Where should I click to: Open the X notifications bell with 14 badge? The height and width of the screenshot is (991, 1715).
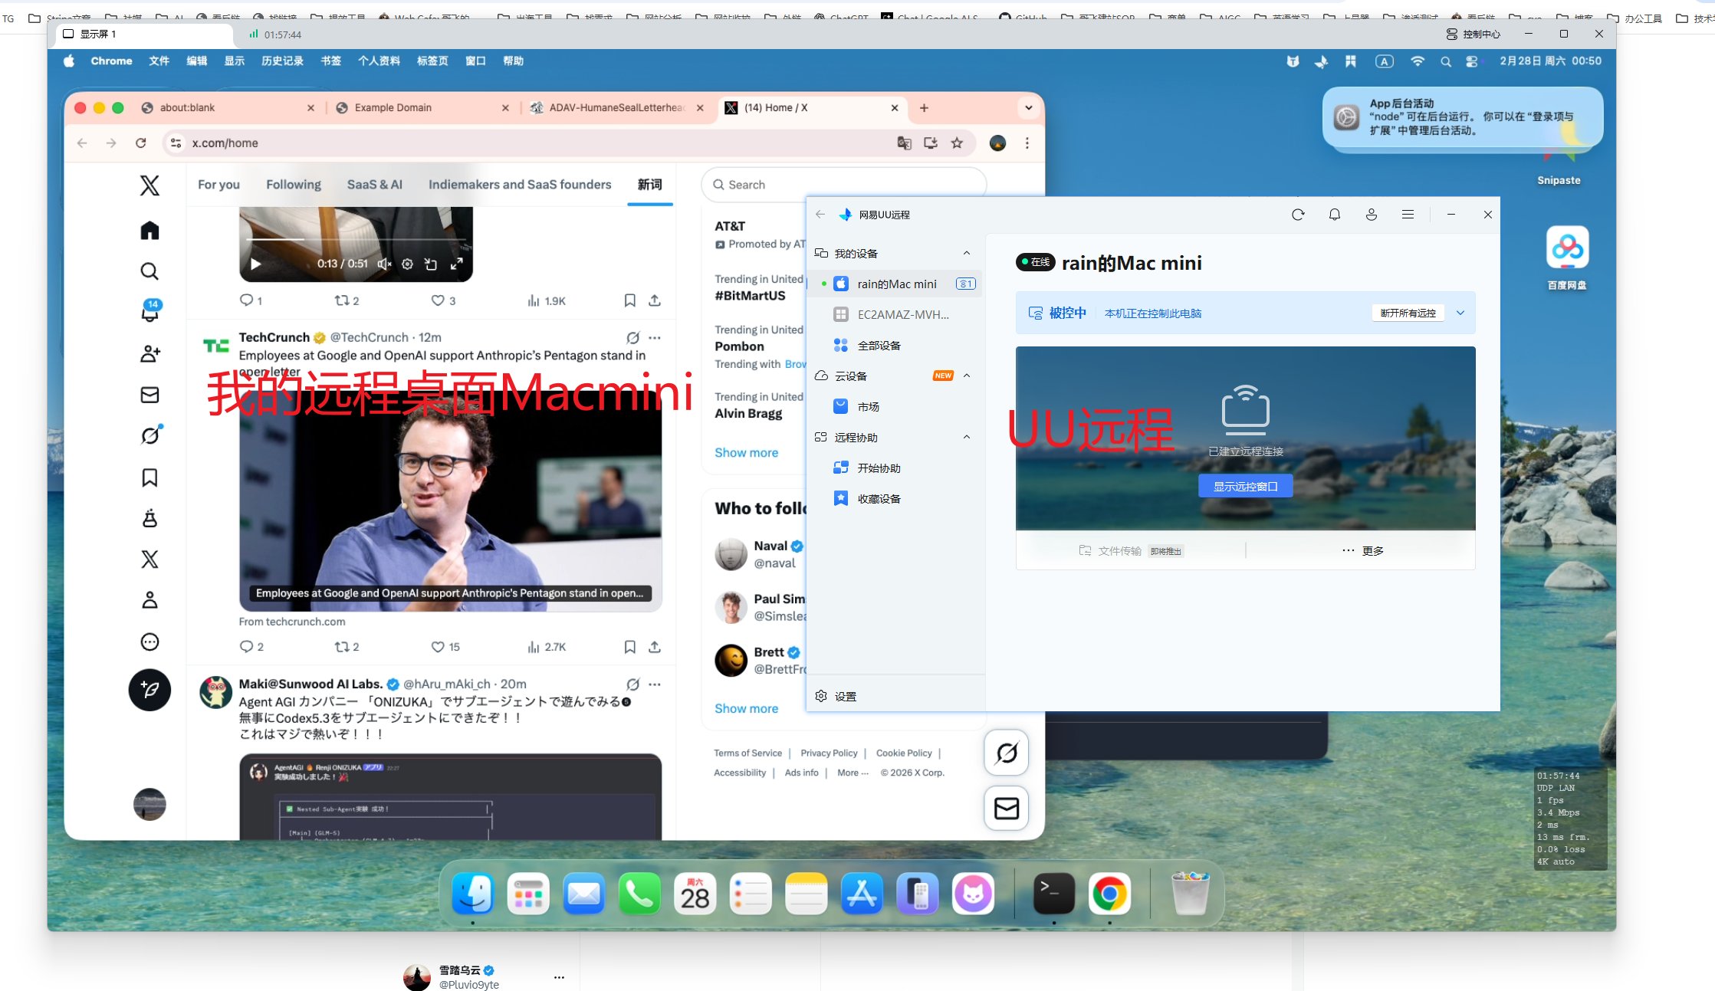pos(150,312)
